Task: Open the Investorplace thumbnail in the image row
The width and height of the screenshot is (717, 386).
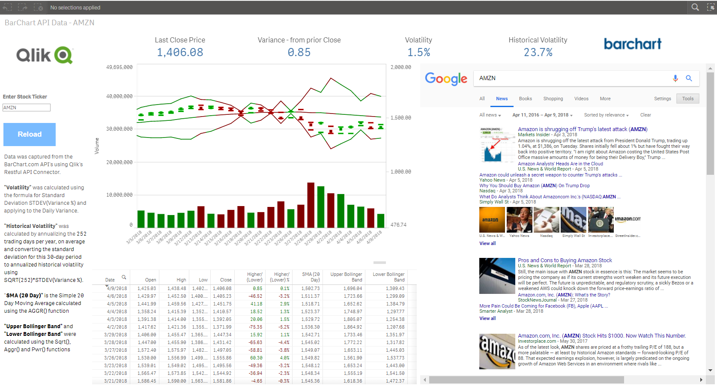Action: [x=601, y=220]
